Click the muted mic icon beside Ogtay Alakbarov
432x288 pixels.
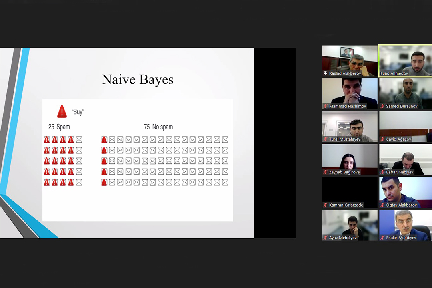382,205
